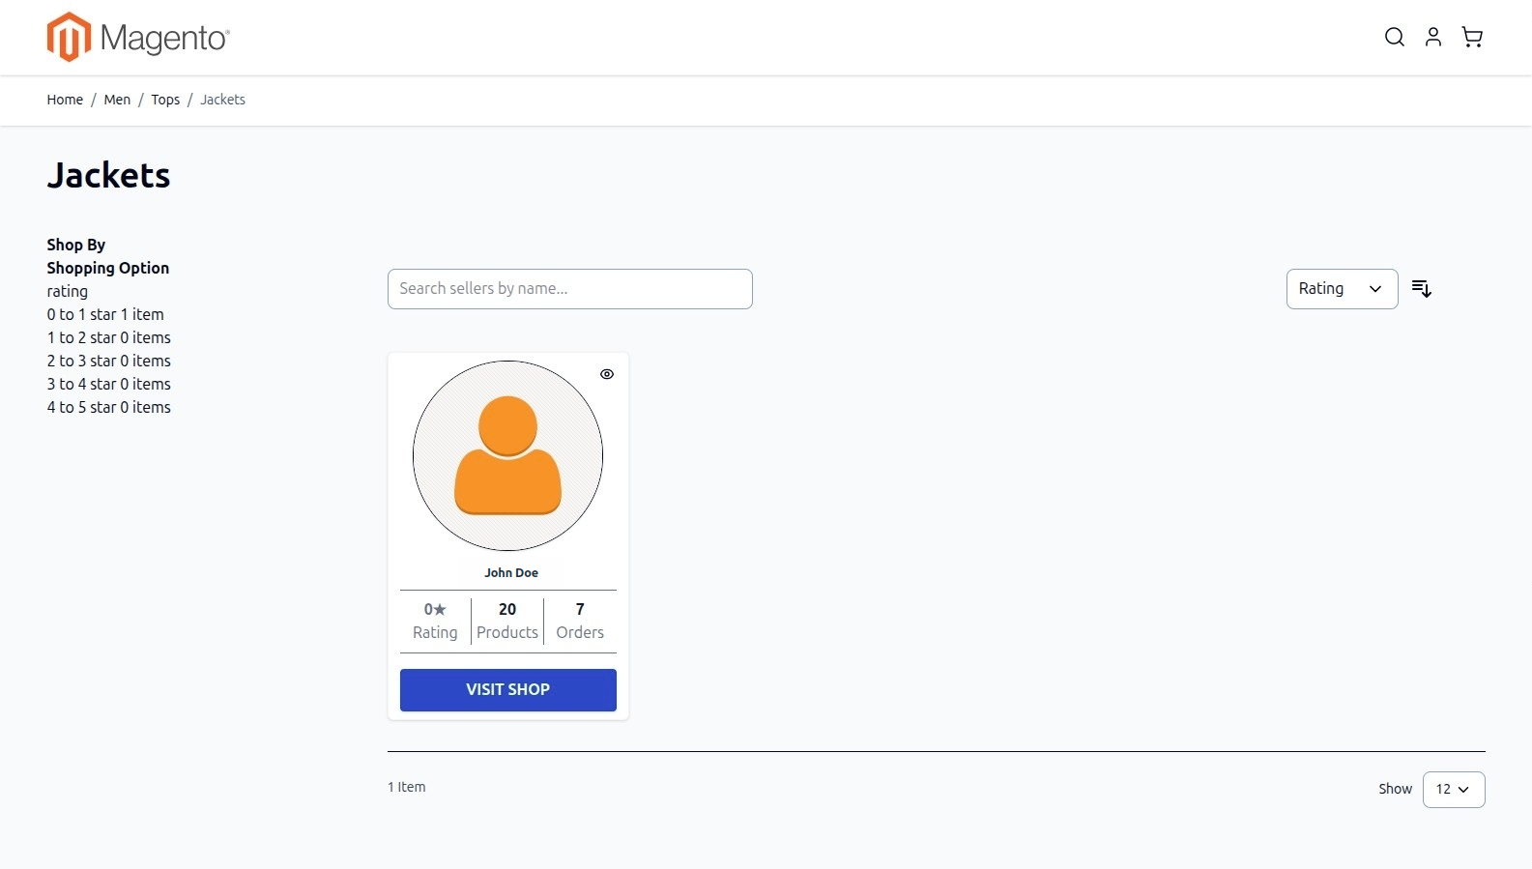This screenshot has height=869, width=1532.
Task: Filter by 4 to 5 star
Action: (108, 407)
